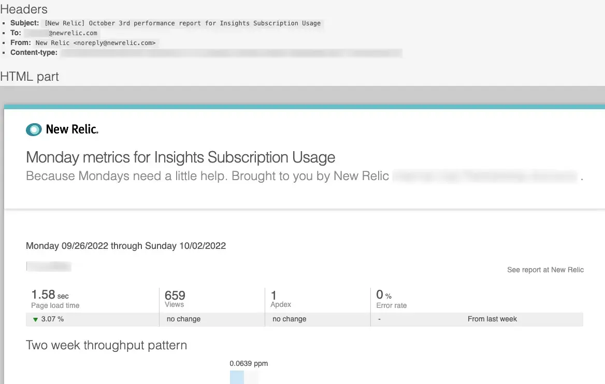Open the See report at New Relic link
Viewport: 605px width, 384px height.
click(545, 270)
